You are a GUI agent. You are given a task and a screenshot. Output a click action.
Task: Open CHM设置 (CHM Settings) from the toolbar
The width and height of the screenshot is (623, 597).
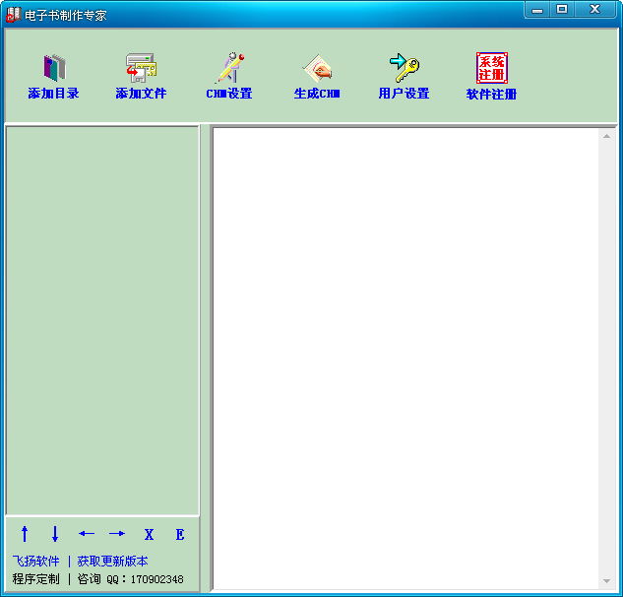tap(229, 68)
